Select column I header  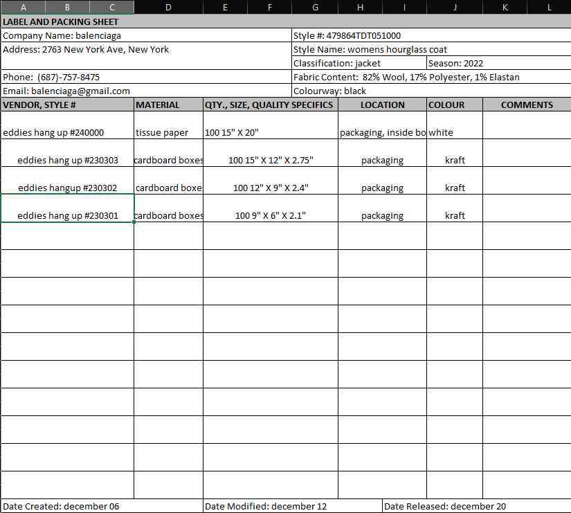click(x=405, y=7)
